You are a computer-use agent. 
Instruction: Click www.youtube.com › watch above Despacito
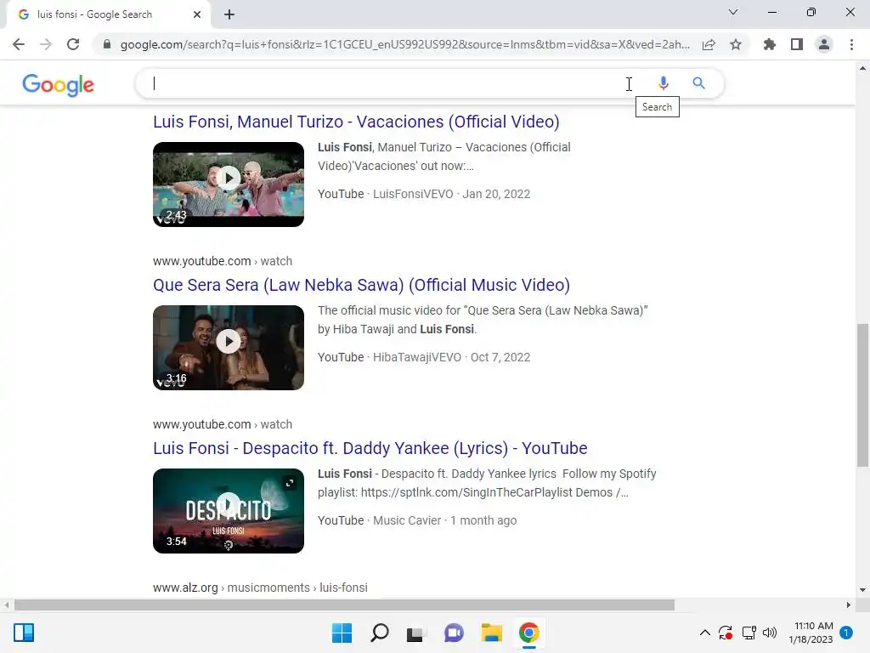point(223,424)
